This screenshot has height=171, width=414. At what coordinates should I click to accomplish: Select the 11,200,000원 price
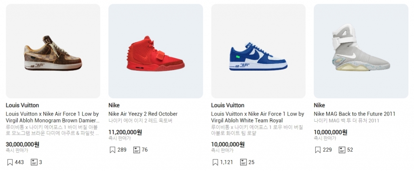(x=125, y=132)
